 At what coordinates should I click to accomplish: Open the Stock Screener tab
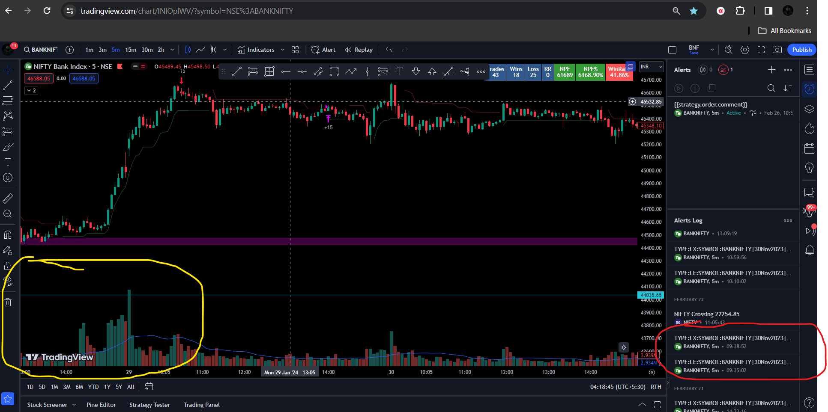tap(47, 405)
